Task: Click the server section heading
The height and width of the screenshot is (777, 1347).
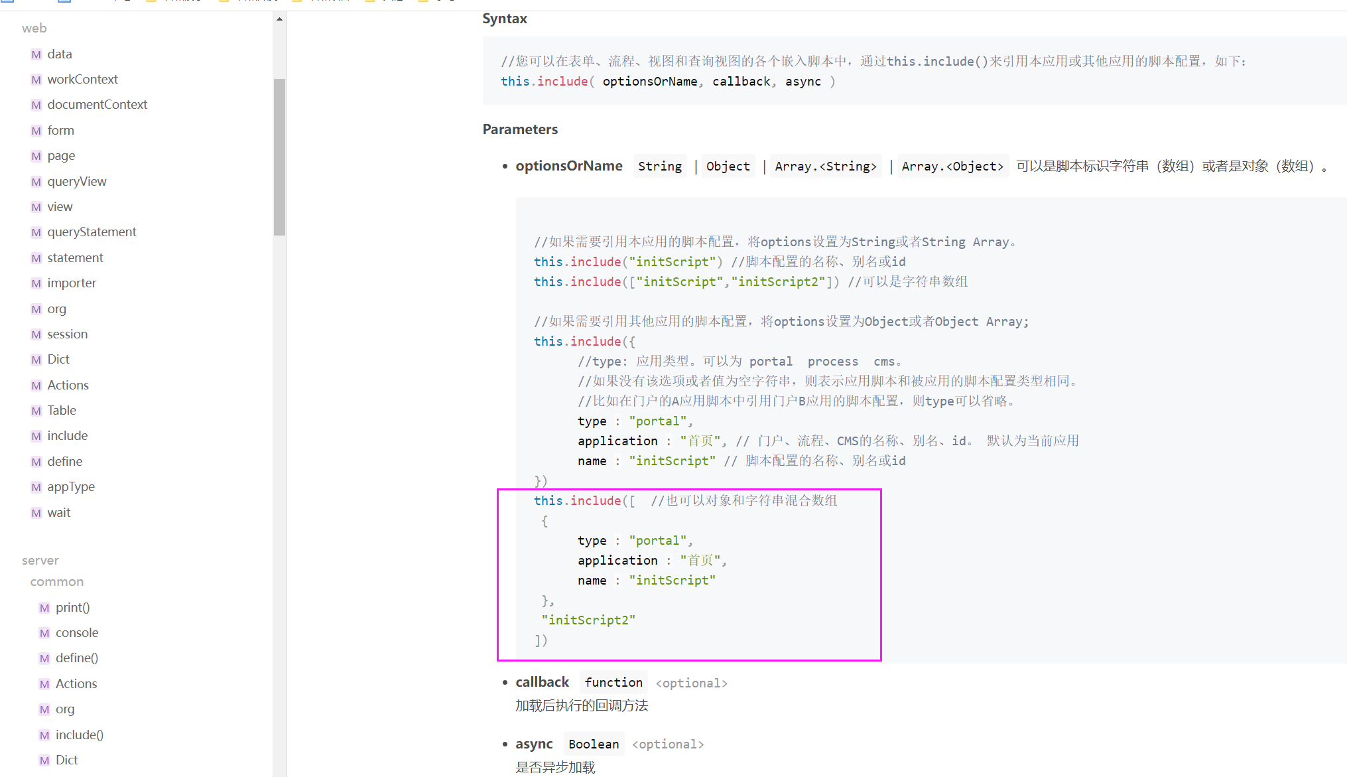Action: click(x=40, y=561)
